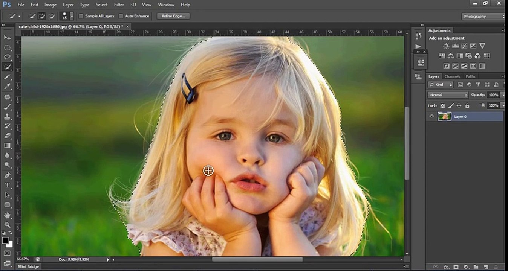The width and height of the screenshot is (508, 271).
Task: Select the Zoom tool
Action: point(7,225)
